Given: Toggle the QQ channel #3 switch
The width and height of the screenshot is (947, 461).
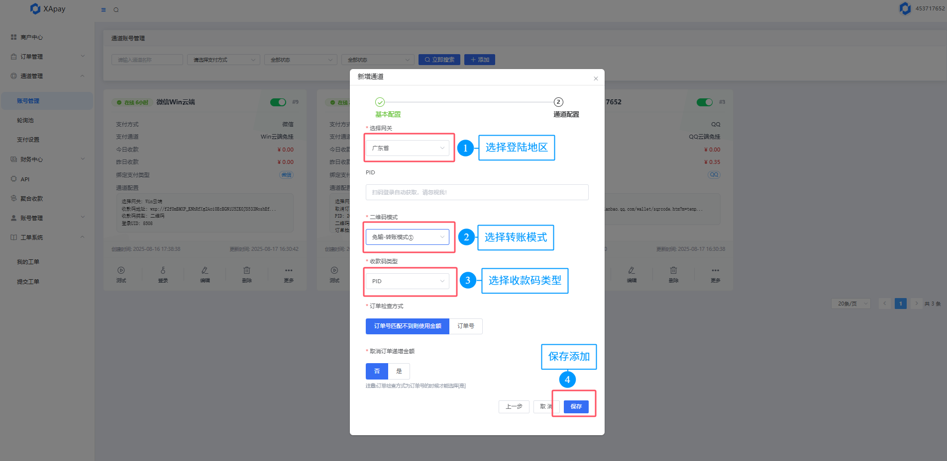Looking at the screenshot, I should pyautogui.click(x=704, y=102).
